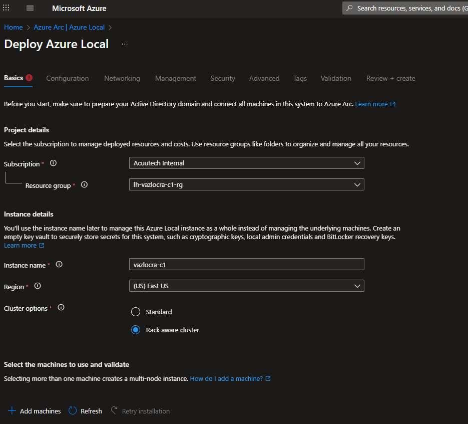Open the Review + create tab
Image resolution: width=468 pixels, height=424 pixels.
coord(390,78)
